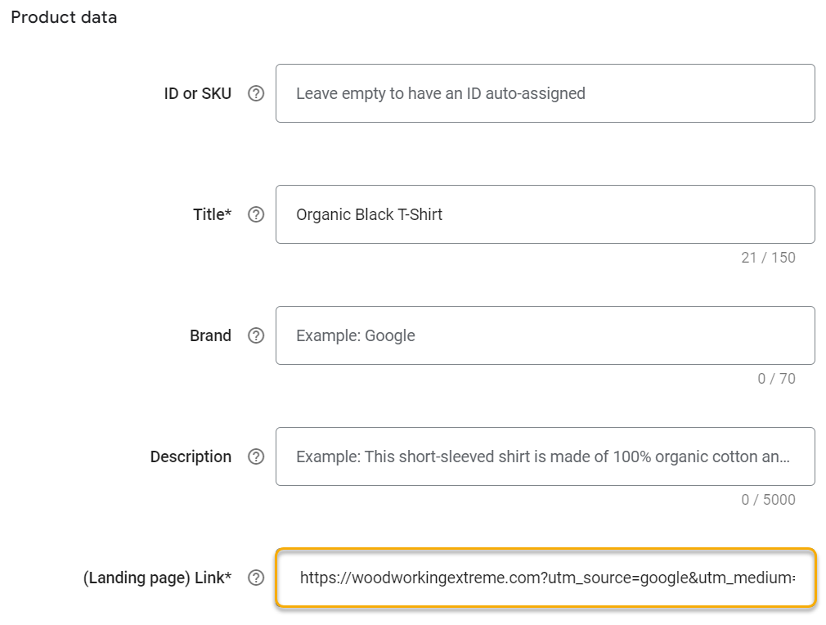Click the Landing page Link help icon

(256, 578)
